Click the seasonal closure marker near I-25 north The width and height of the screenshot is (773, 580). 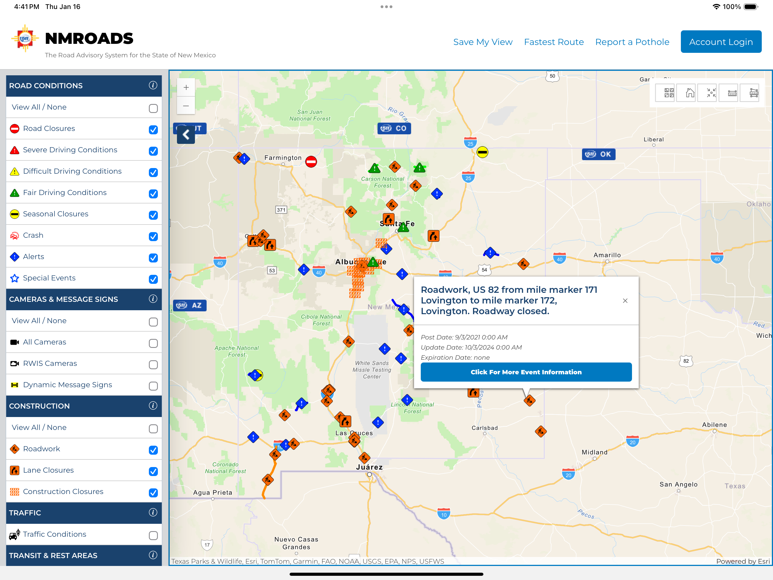tap(482, 152)
